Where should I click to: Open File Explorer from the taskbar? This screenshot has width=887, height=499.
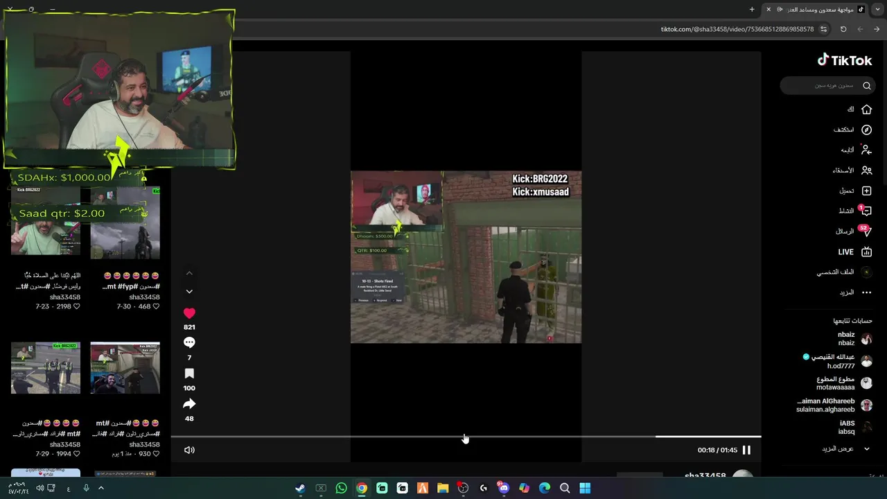pos(443,488)
